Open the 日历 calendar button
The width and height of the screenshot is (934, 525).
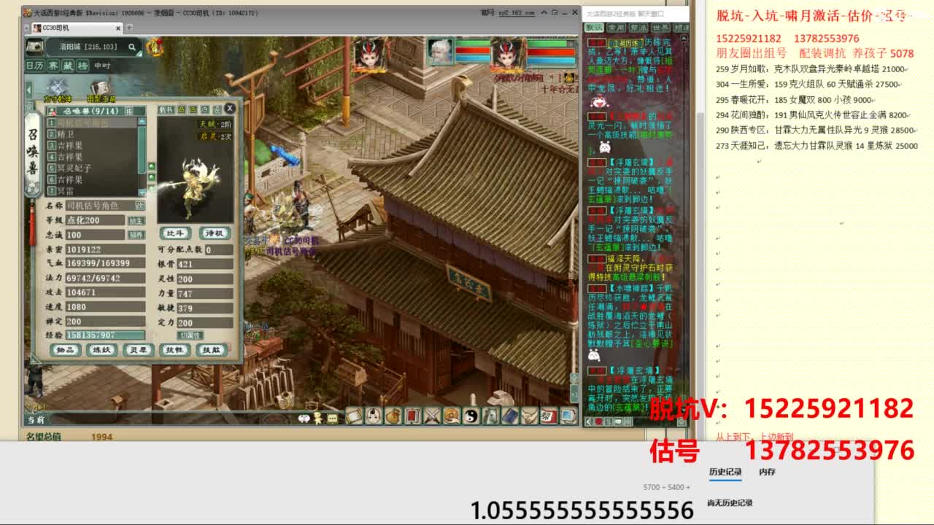pos(35,66)
